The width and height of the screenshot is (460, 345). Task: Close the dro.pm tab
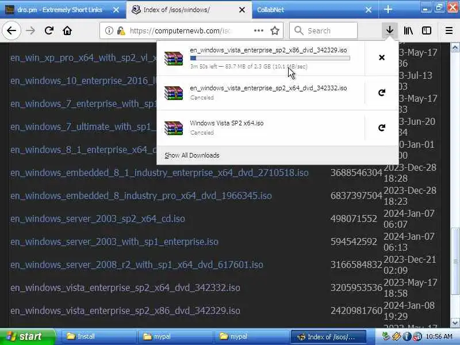point(116,10)
